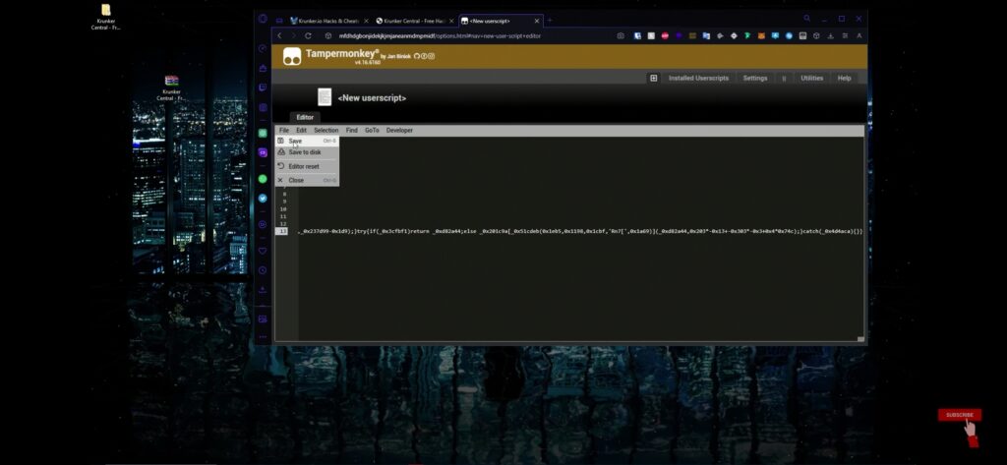1007x465 pixels.
Task: Click the Opera logo menu icon
Action: point(263,19)
